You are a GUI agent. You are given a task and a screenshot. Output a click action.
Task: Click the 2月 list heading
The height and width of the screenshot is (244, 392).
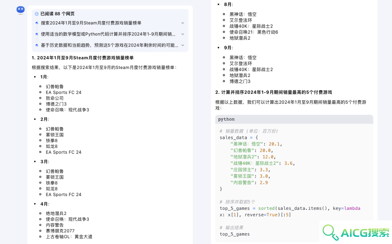tap(45, 119)
